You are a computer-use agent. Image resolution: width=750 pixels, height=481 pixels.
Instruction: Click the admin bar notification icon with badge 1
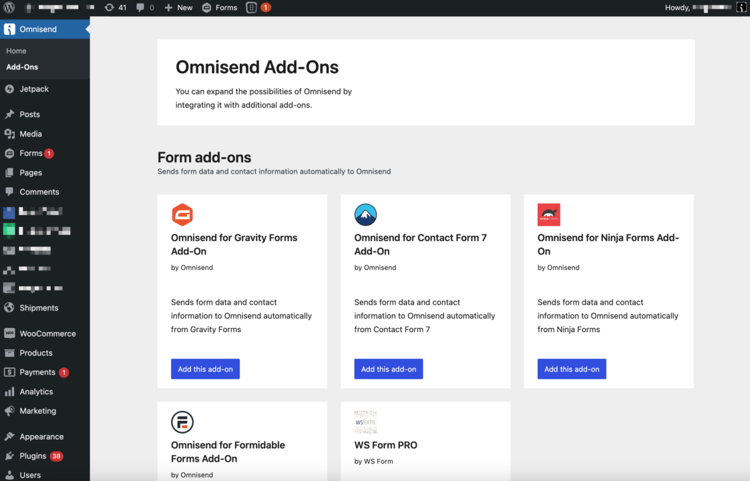(258, 7)
